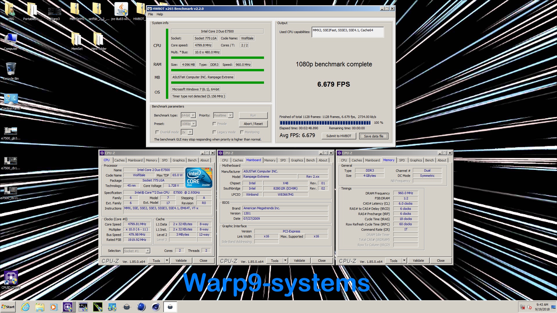Switch to Memory tab in Mainboard CPU-Z window
The height and width of the screenshot is (313, 557).
[x=270, y=160]
